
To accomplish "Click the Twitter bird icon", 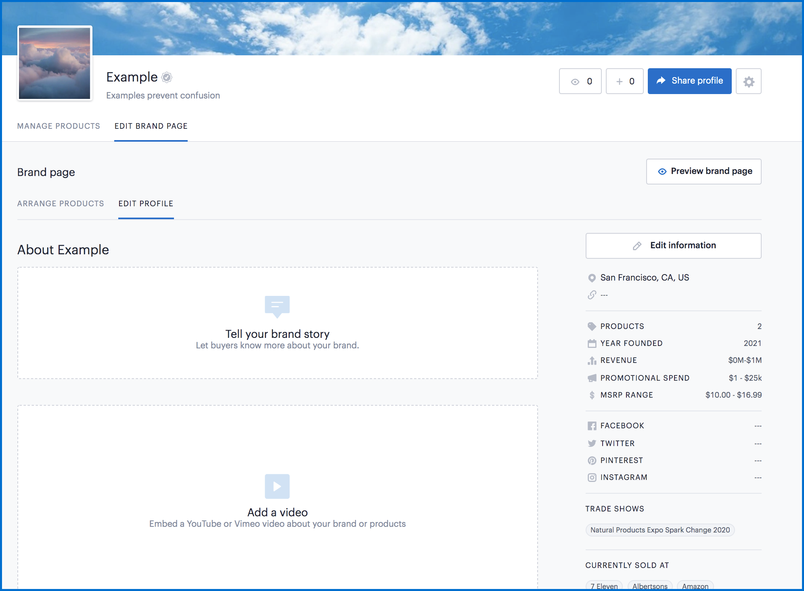I will pyautogui.click(x=592, y=443).
